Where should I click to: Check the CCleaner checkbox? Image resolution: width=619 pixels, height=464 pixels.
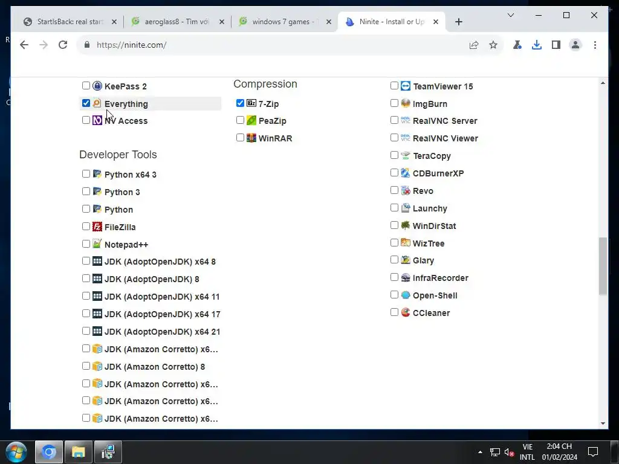[x=394, y=312]
